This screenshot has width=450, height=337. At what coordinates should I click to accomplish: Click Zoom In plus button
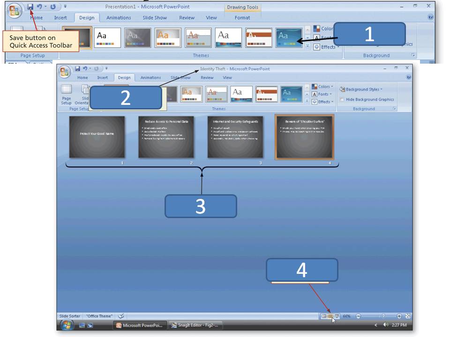point(399,316)
